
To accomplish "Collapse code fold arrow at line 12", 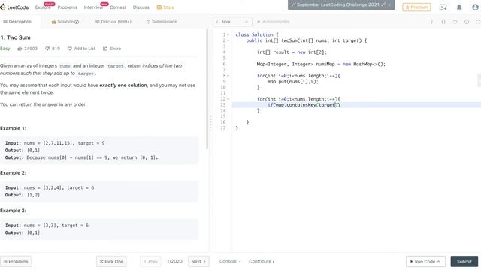I will (228, 99).
